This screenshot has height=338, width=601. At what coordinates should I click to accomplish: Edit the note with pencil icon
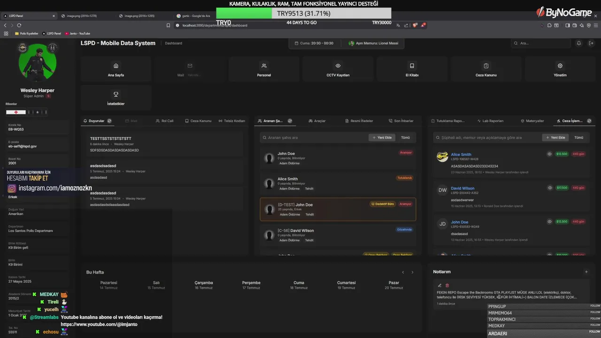point(440,285)
